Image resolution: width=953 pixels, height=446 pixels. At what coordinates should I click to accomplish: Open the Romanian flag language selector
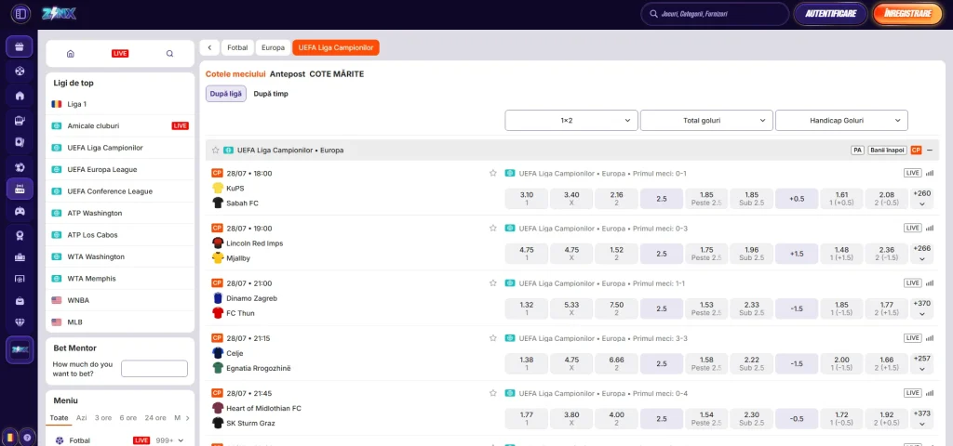(10, 437)
